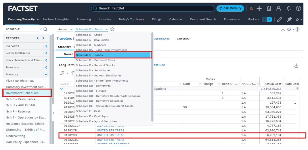Open Today's Top News tab
Screen dimensions: 308x150
(x=131, y=19)
